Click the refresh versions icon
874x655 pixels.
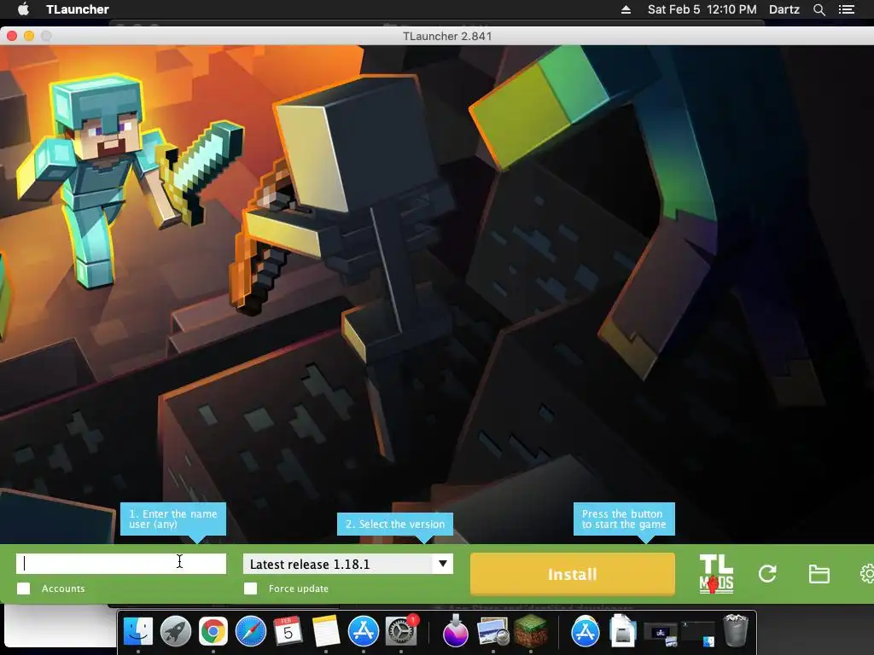767,574
